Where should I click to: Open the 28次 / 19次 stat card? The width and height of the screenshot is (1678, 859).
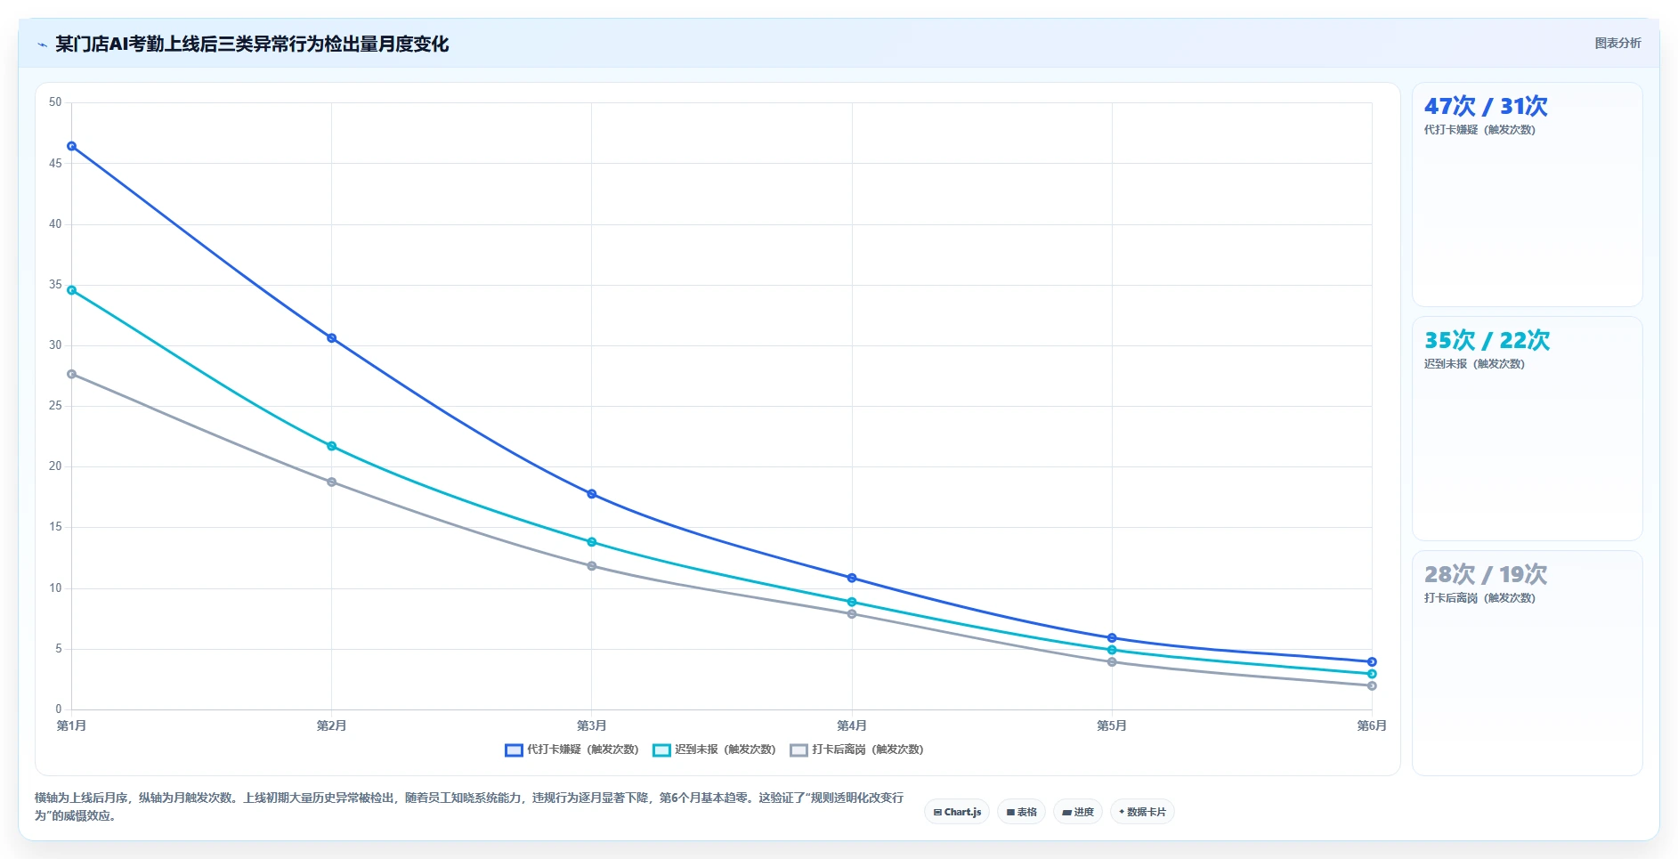point(1527,663)
